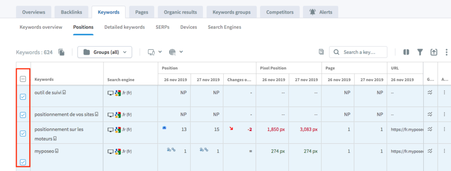Open graph icon for positionnement de vos sites
This screenshot has height=171, width=451.
tap(430, 114)
